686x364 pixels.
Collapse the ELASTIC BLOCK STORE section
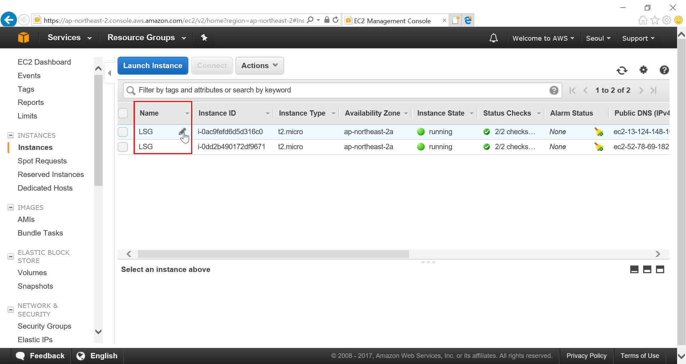[x=11, y=257]
